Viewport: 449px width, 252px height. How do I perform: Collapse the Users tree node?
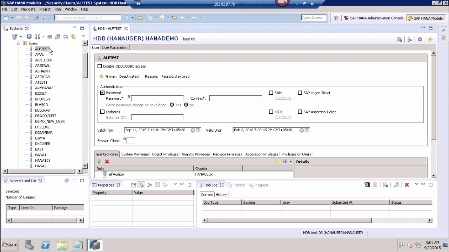pos(19,43)
